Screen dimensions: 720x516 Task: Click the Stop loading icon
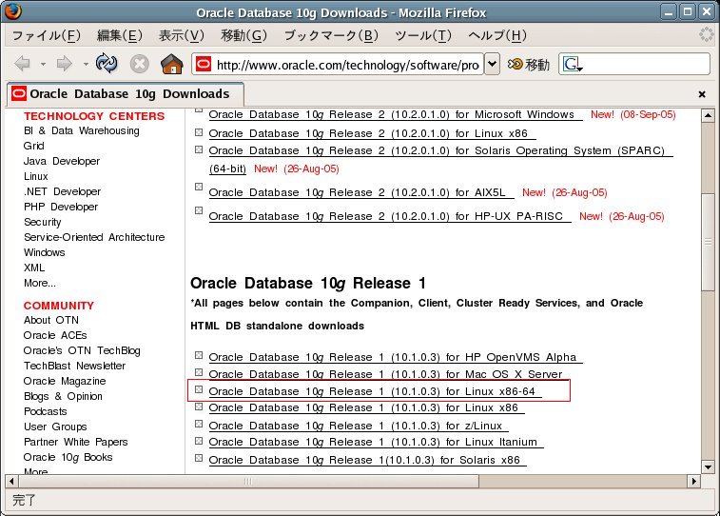139,64
